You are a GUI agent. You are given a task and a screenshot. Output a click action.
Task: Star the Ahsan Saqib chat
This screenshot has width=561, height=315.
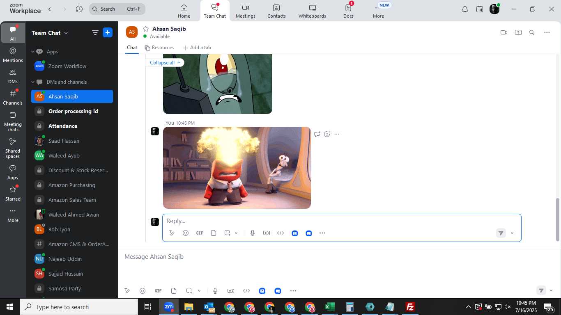[145, 29]
